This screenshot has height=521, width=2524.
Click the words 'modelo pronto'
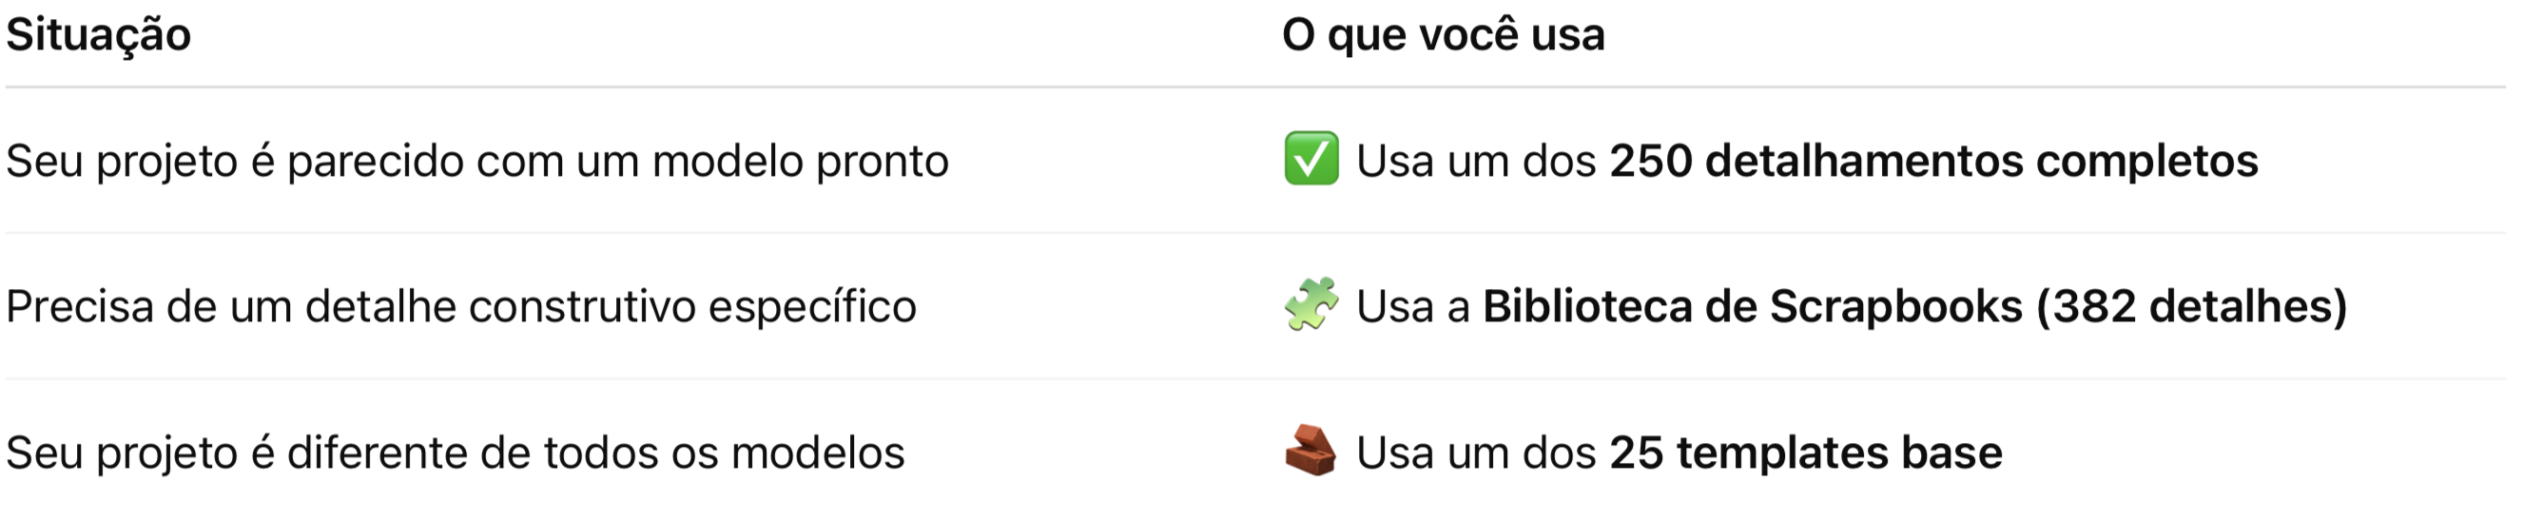800,161
